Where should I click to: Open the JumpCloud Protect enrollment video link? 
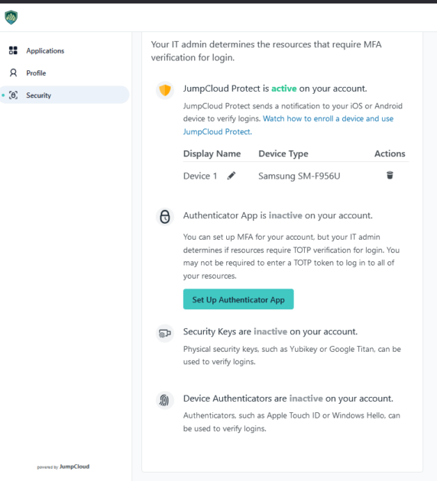pyautogui.click(x=288, y=125)
